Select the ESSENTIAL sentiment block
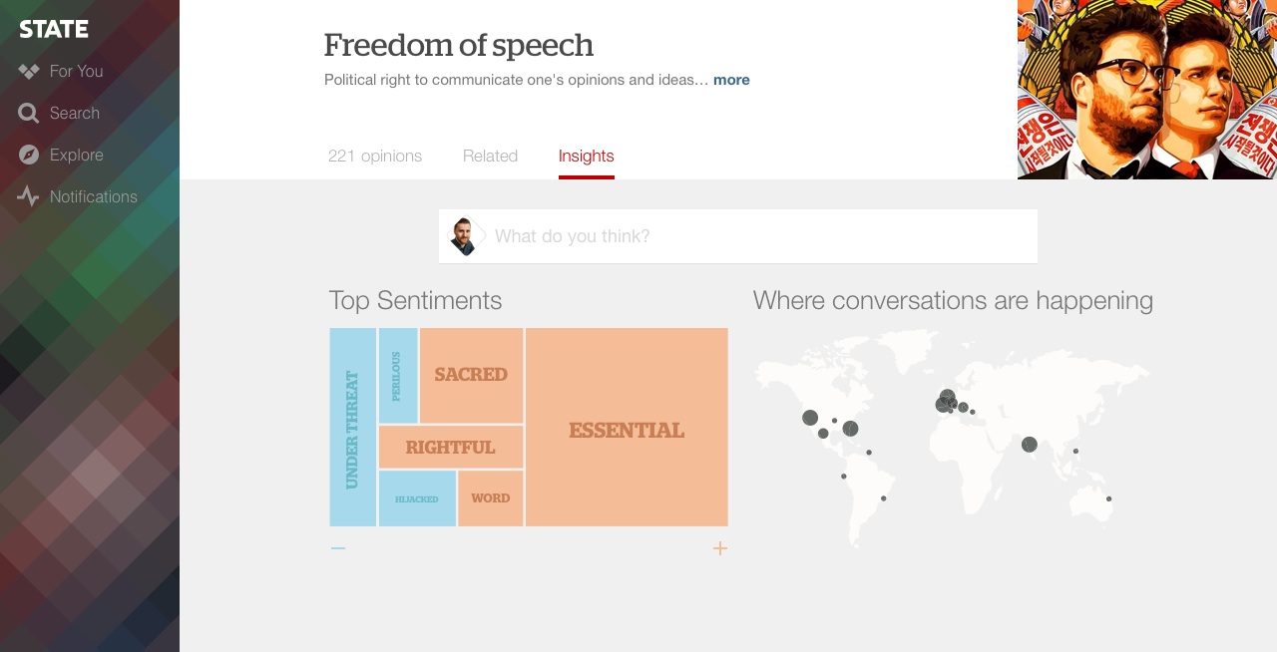Screen dimensions: 1277x652 click(627, 427)
